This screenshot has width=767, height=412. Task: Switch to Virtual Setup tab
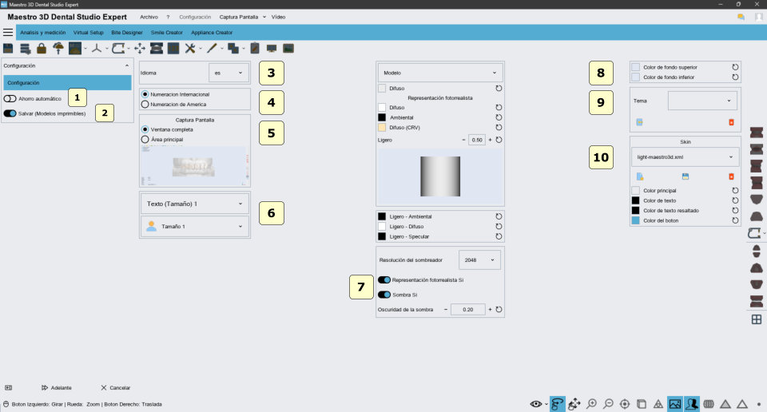[x=88, y=32]
